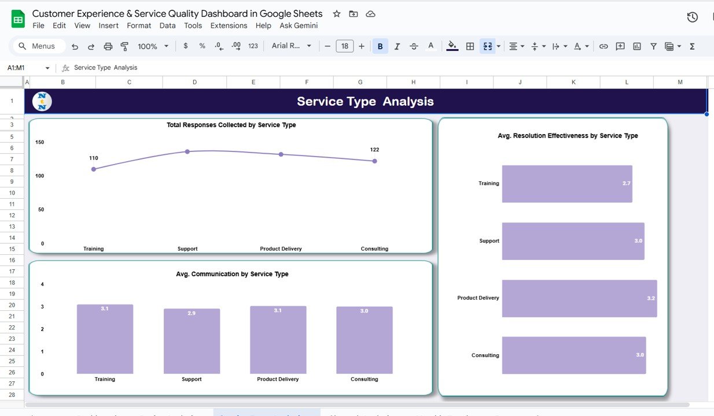Toggle bold formatting
The image size is (714, 416).
pyautogui.click(x=380, y=46)
